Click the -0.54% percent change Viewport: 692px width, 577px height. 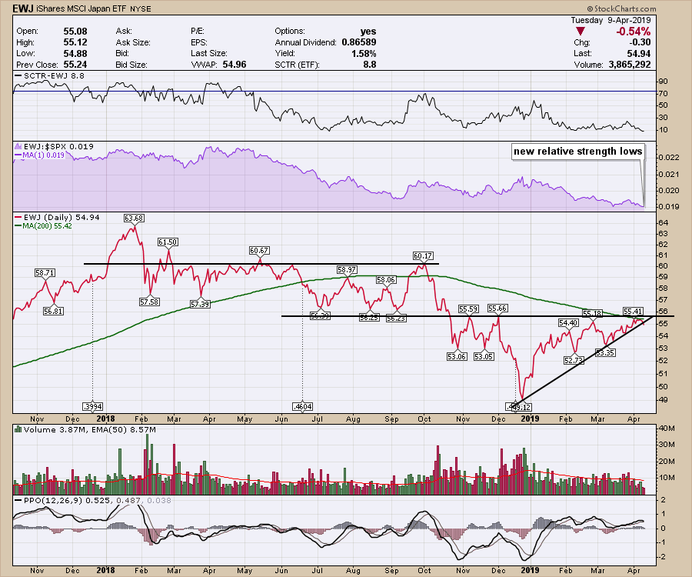point(634,32)
